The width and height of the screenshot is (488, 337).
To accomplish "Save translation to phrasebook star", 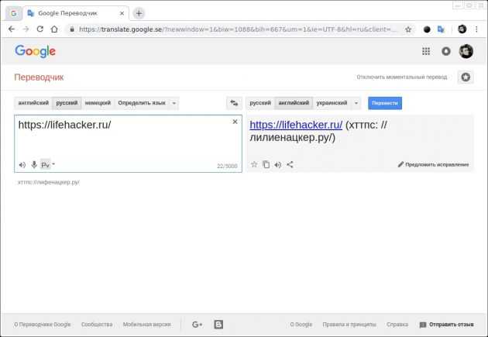I will pos(254,164).
